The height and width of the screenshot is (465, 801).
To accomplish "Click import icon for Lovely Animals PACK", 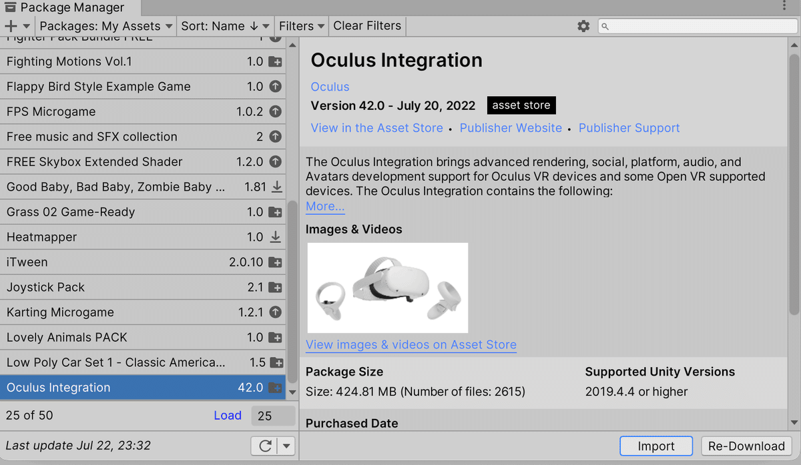I will point(275,338).
